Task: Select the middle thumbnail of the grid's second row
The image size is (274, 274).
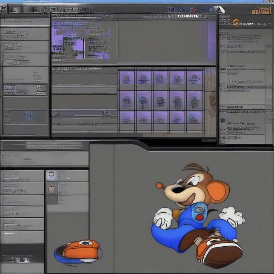Action: (160, 101)
